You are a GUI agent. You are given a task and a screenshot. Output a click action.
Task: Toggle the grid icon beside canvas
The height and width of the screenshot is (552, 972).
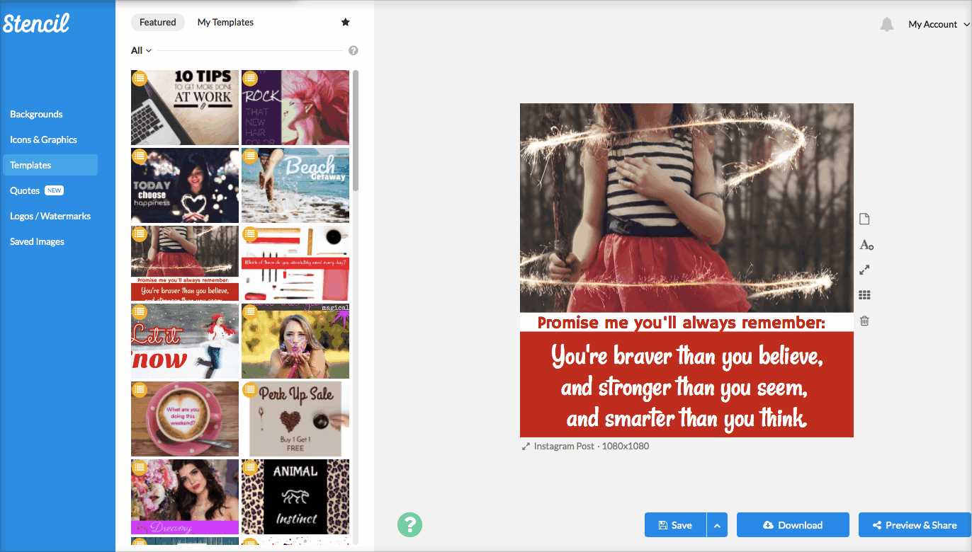click(864, 295)
